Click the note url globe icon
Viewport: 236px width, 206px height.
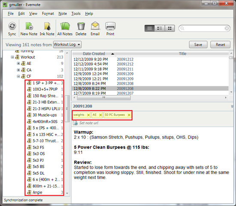[75, 123]
